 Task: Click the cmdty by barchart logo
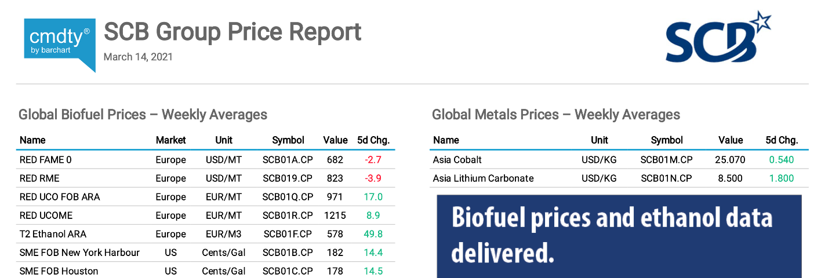pos(60,45)
